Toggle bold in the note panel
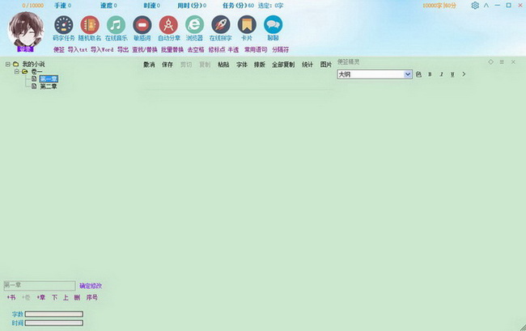The image size is (526, 331). (x=430, y=74)
